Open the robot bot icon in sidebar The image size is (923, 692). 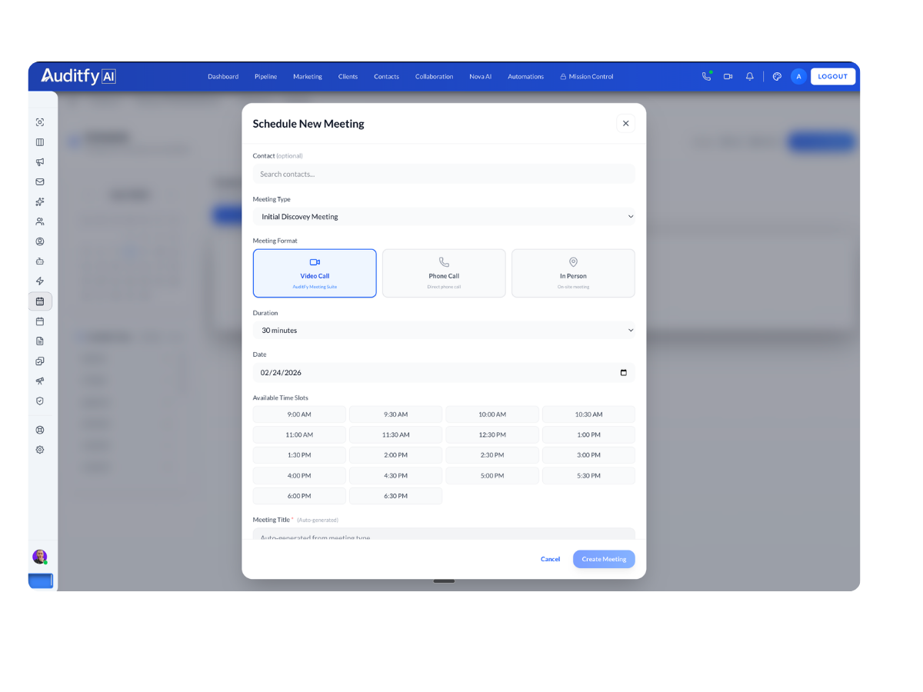tap(40, 261)
